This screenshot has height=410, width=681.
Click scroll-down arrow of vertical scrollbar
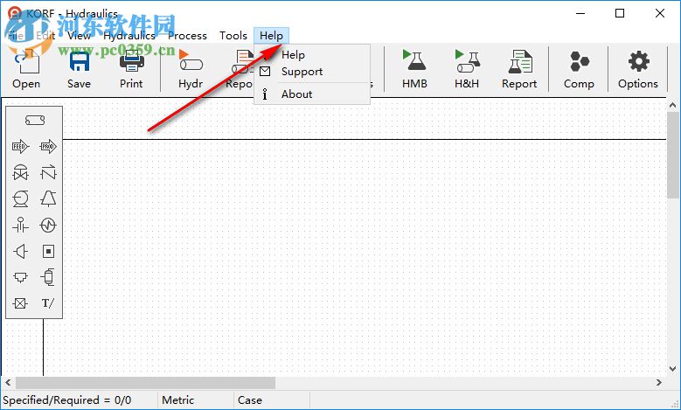[673, 369]
